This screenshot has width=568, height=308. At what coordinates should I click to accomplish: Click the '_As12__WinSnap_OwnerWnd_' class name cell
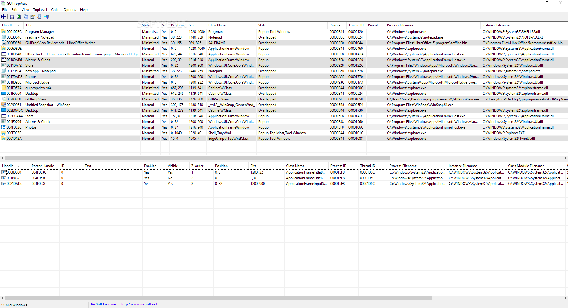(x=231, y=105)
